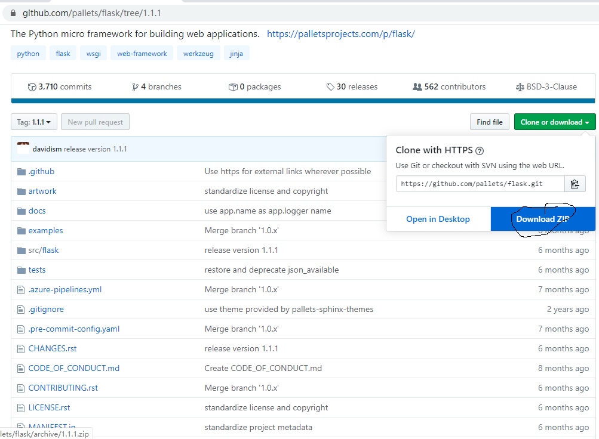
Task: Open the LICENSE.rst file
Action: pyautogui.click(x=50, y=408)
